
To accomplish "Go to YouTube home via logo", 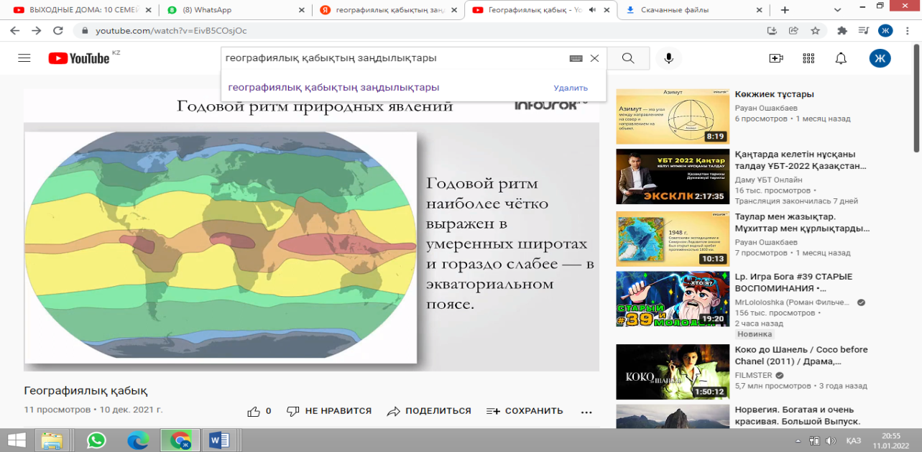I will click(79, 58).
